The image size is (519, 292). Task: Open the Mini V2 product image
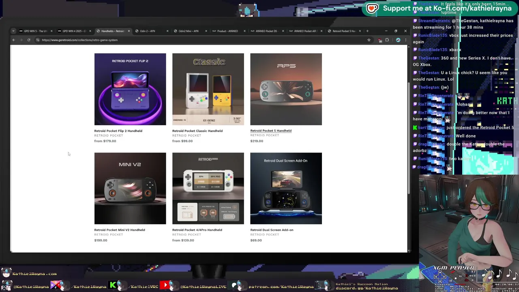click(x=130, y=188)
